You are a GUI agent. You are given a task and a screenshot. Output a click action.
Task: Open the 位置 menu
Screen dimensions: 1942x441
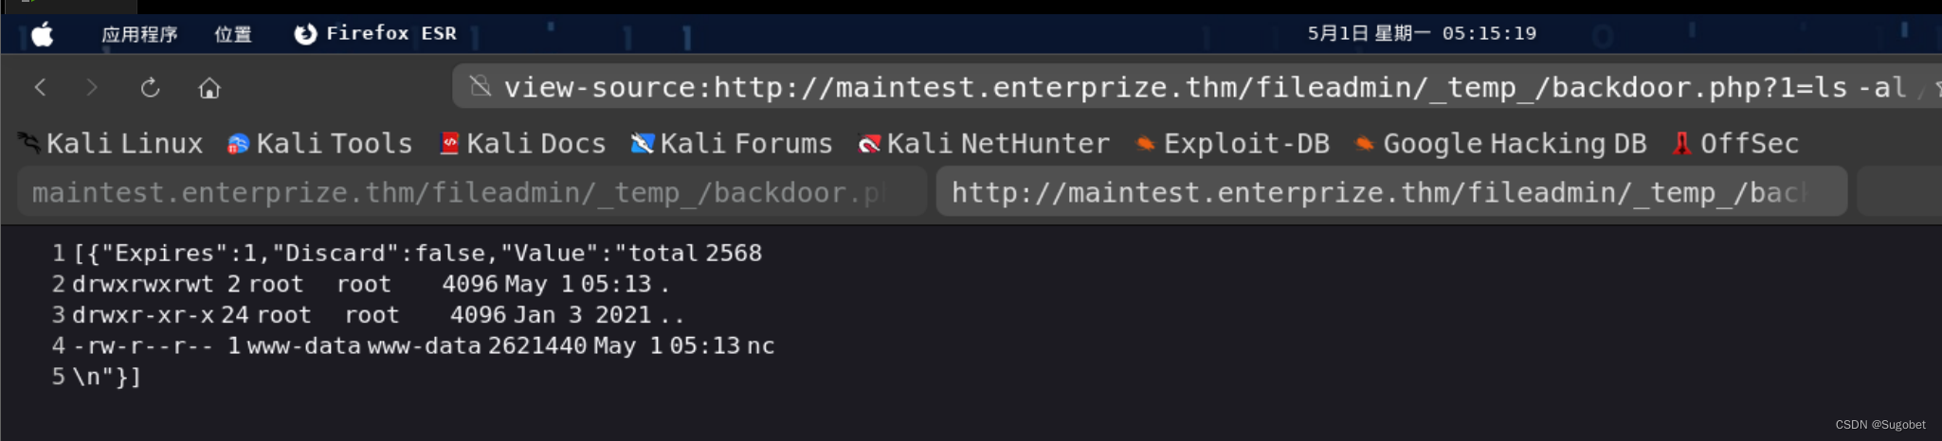(x=232, y=35)
